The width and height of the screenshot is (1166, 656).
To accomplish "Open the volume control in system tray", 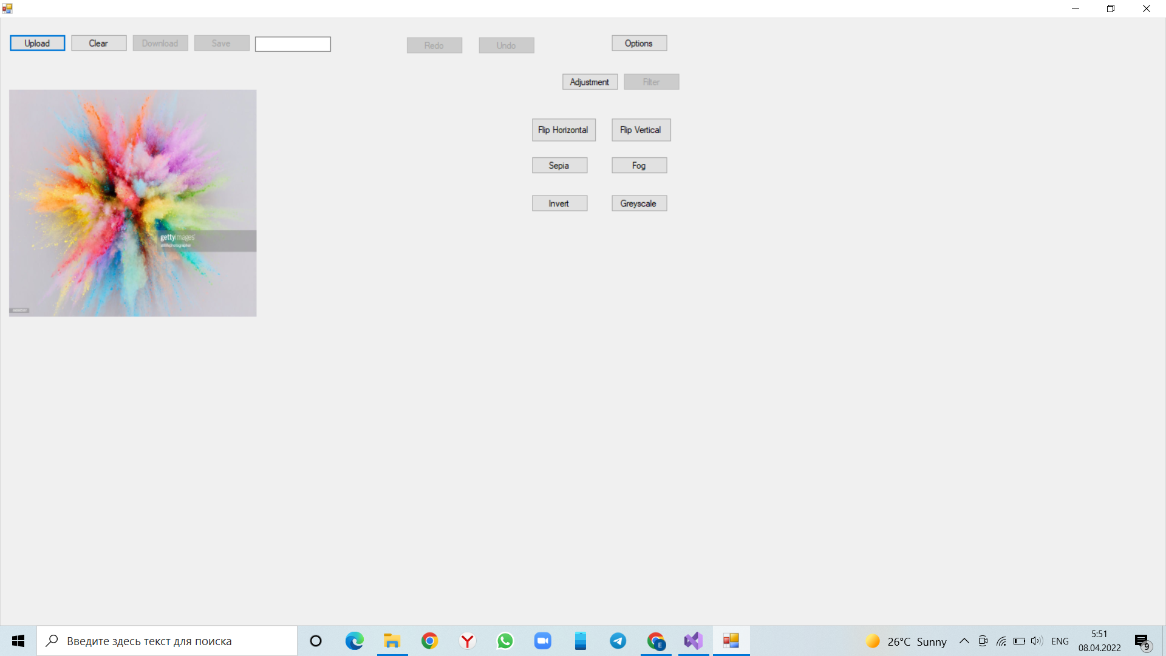I will point(1035,641).
